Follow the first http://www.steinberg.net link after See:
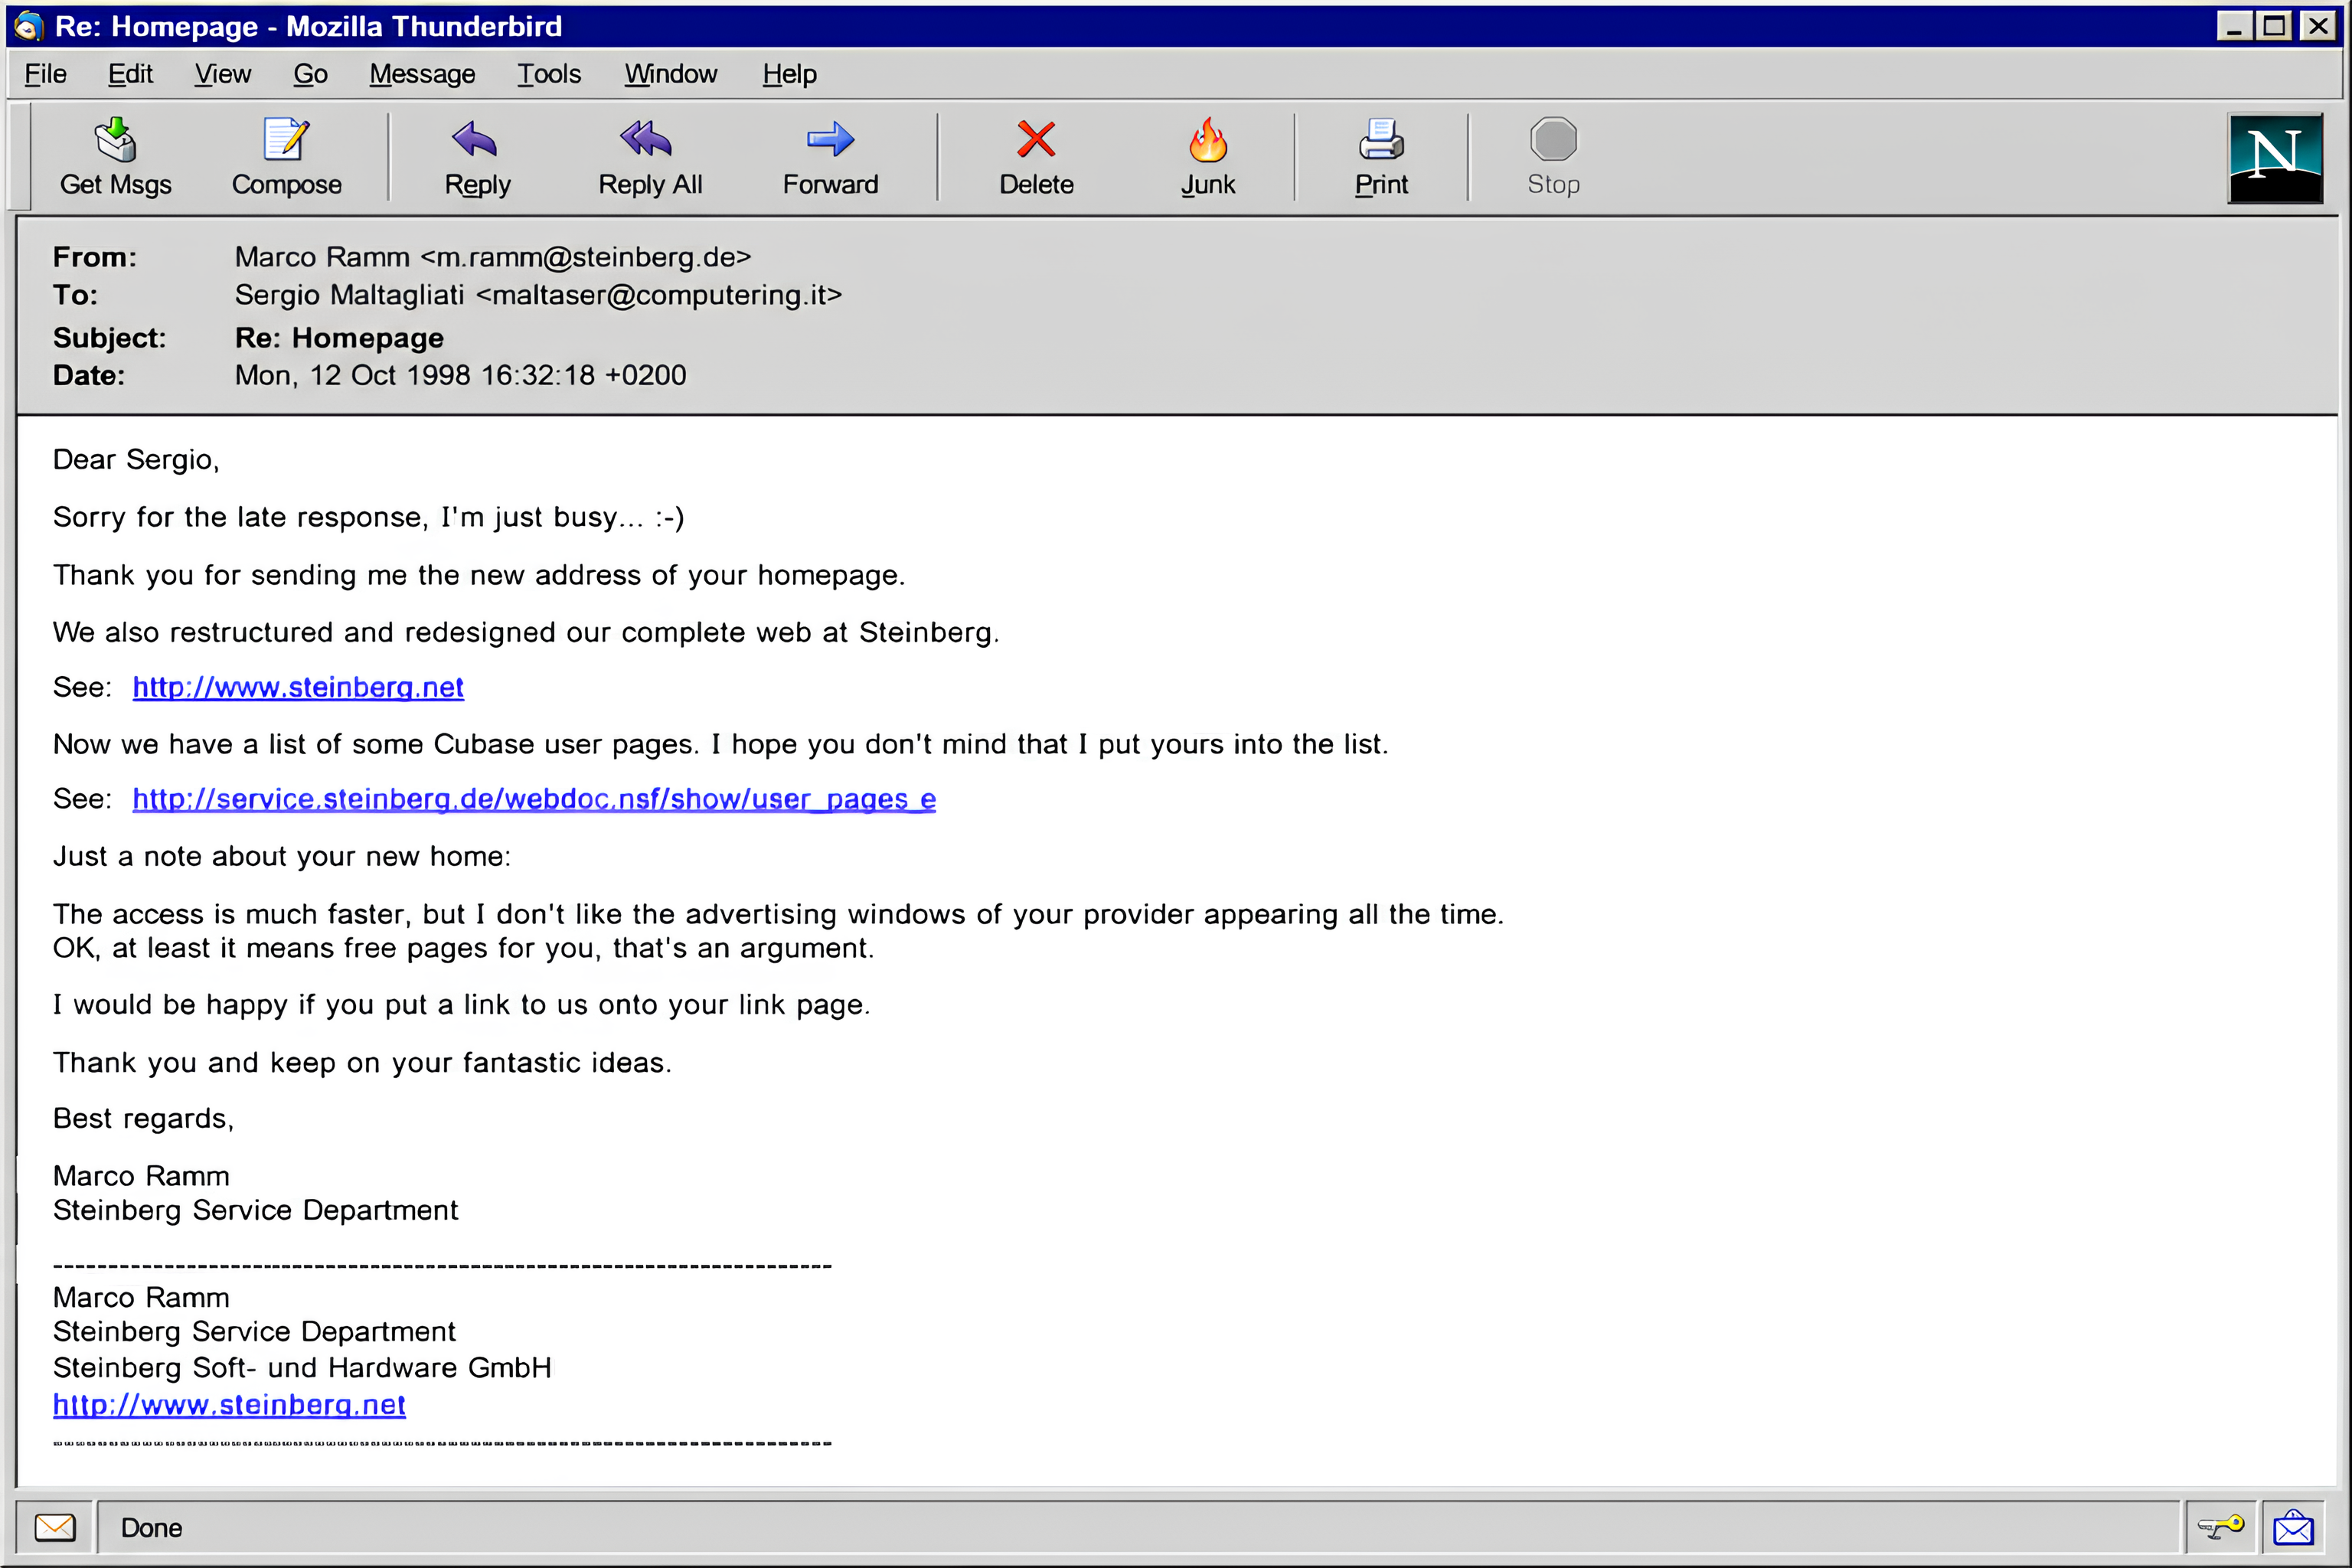The height and width of the screenshot is (1568, 2352). click(x=298, y=688)
